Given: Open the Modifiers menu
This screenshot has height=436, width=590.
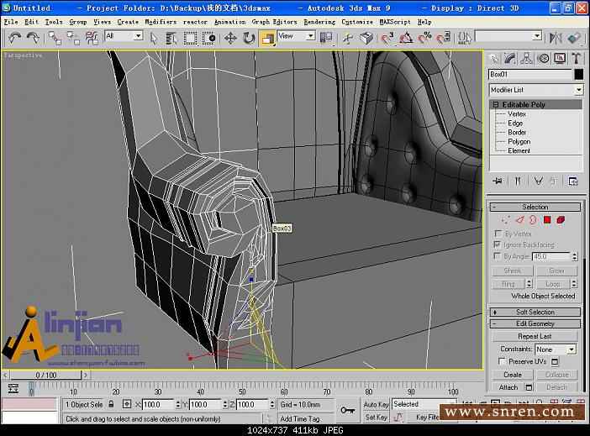Looking at the screenshot, I should coord(161,22).
